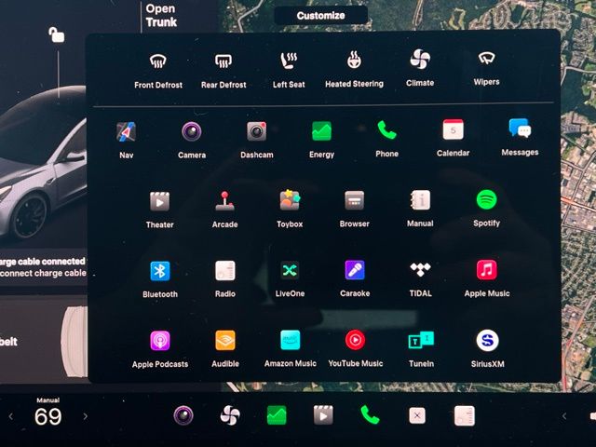The height and width of the screenshot is (447, 596).
Task: Launch the TIDAL music app
Action: pos(420,271)
